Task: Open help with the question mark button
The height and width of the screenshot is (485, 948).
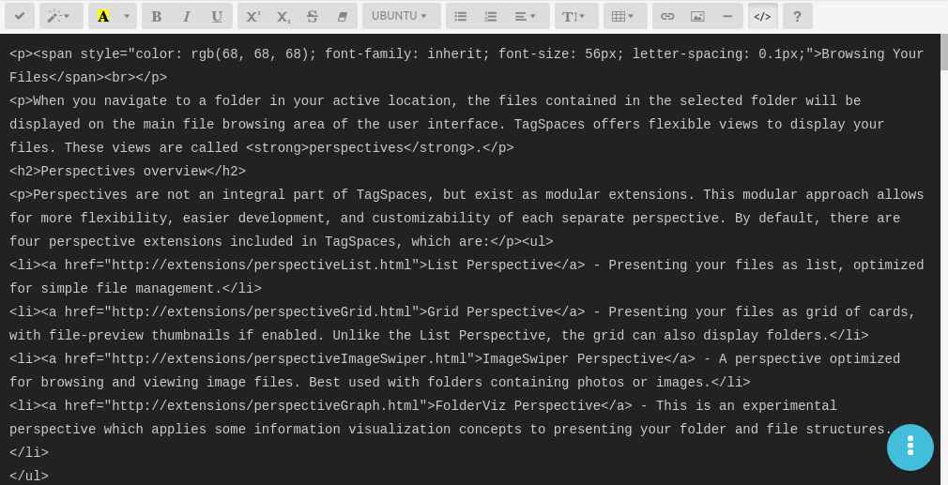Action: click(797, 16)
